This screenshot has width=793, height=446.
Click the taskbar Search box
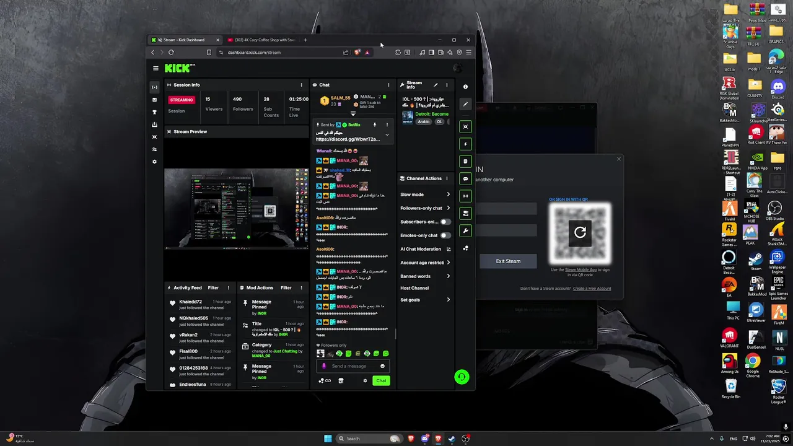[x=369, y=439]
